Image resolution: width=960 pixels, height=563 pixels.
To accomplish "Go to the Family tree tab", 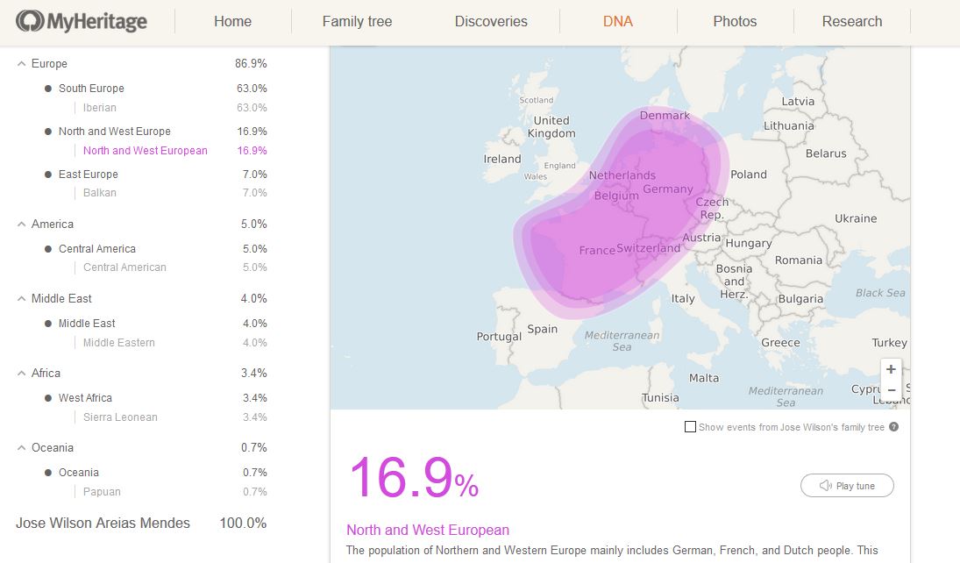I will pyautogui.click(x=357, y=21).
